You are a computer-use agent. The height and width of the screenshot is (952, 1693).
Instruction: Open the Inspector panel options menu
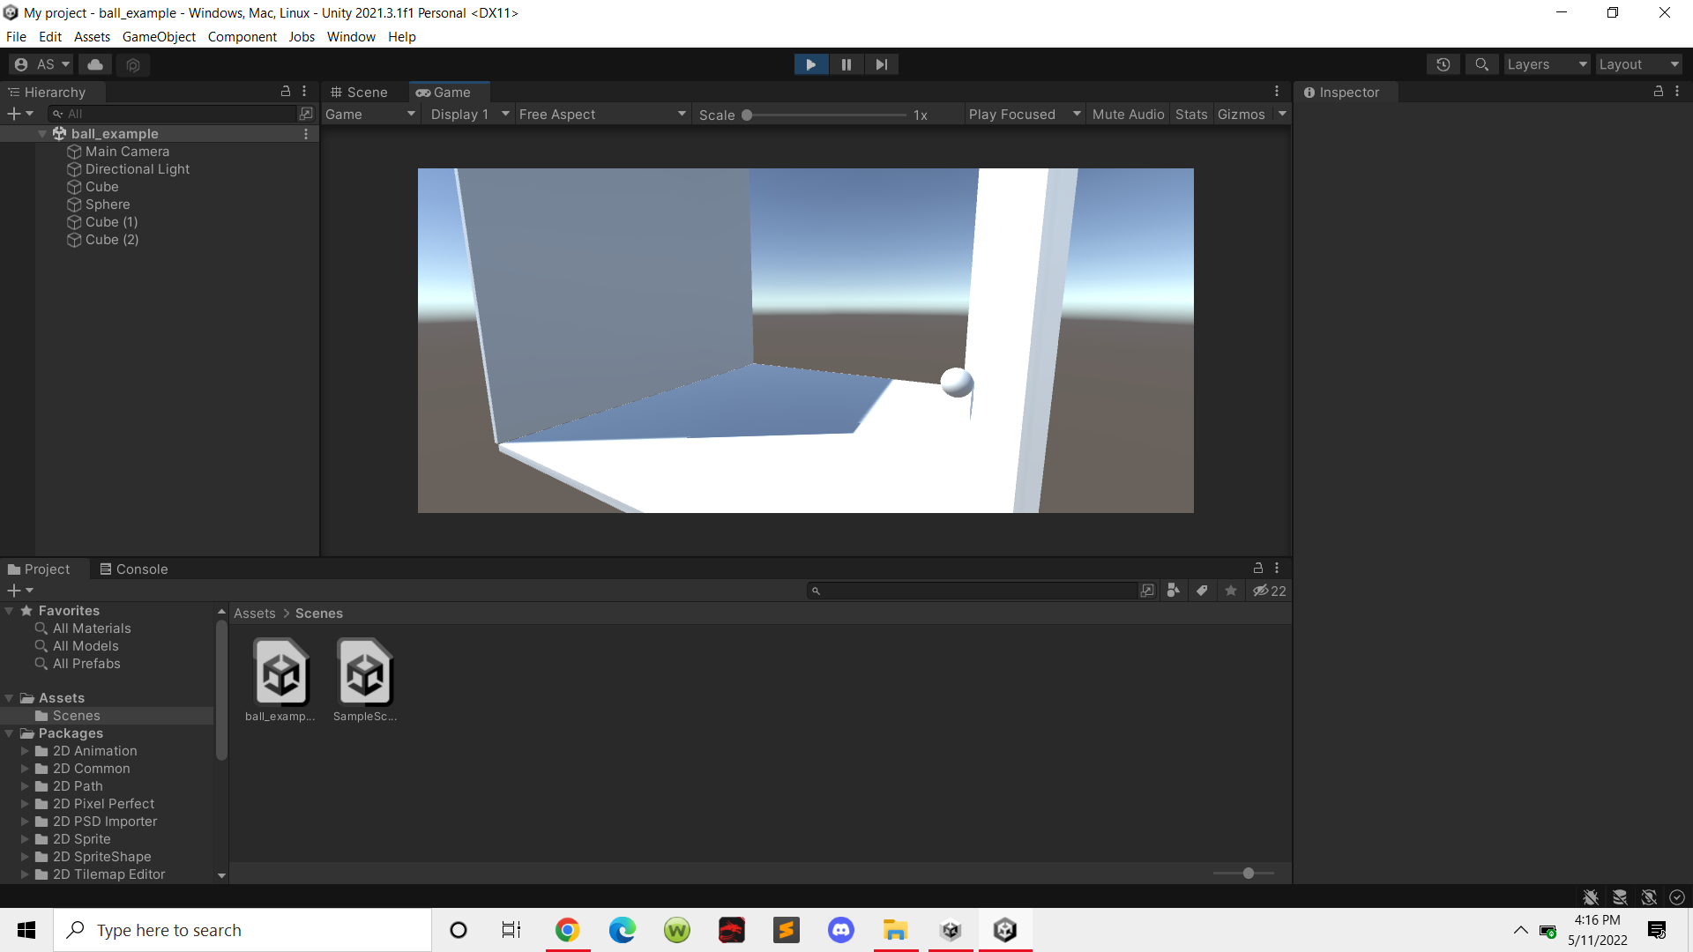(1677, 92)
